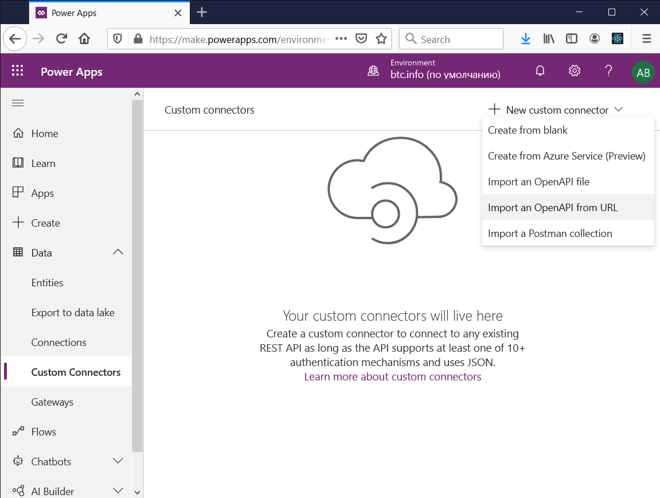Choose Import a Postman collection
The height and width of the screenshot is (498, 660).
coord(568,233)
